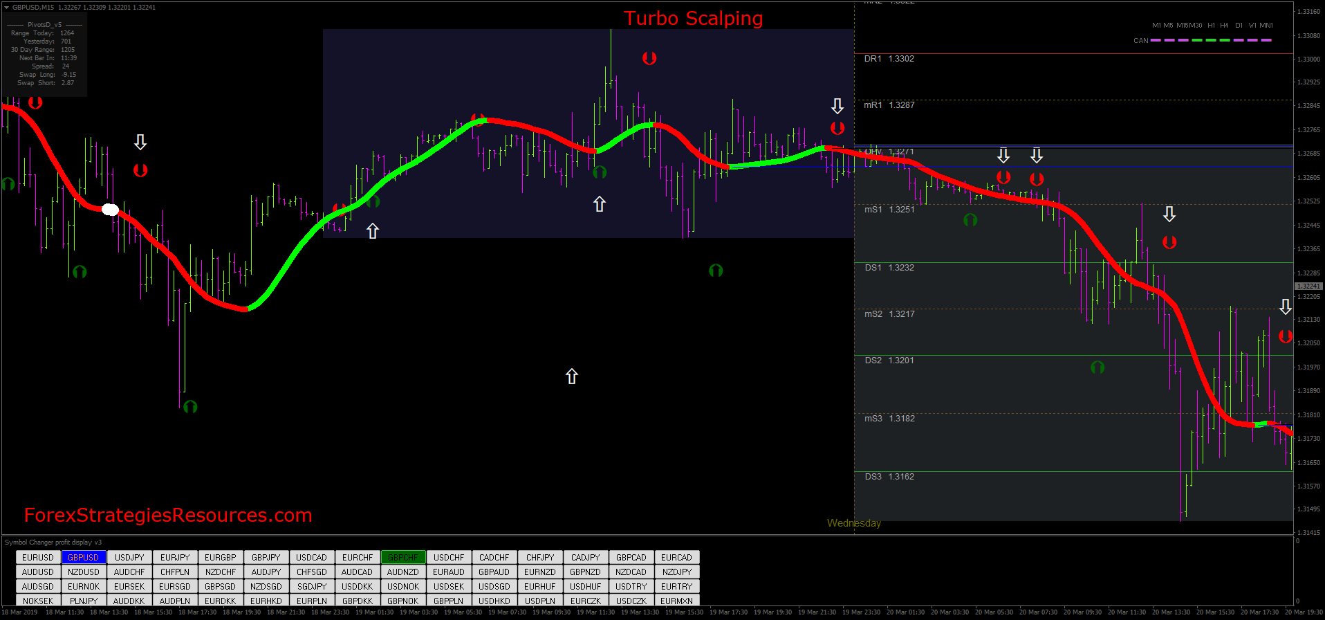Switch to GBPJPY pair button
This screenshot has height=620, width=1325.
[266, 558]
